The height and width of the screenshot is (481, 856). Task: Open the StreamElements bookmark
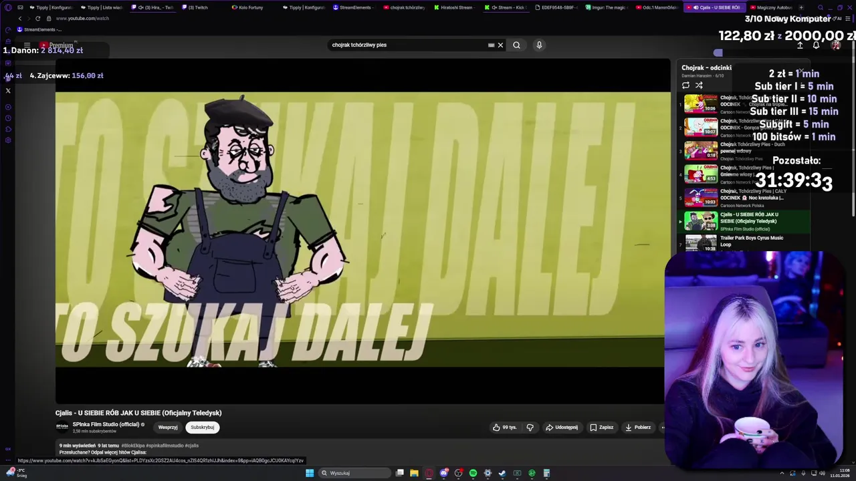(x=39, y=29)
